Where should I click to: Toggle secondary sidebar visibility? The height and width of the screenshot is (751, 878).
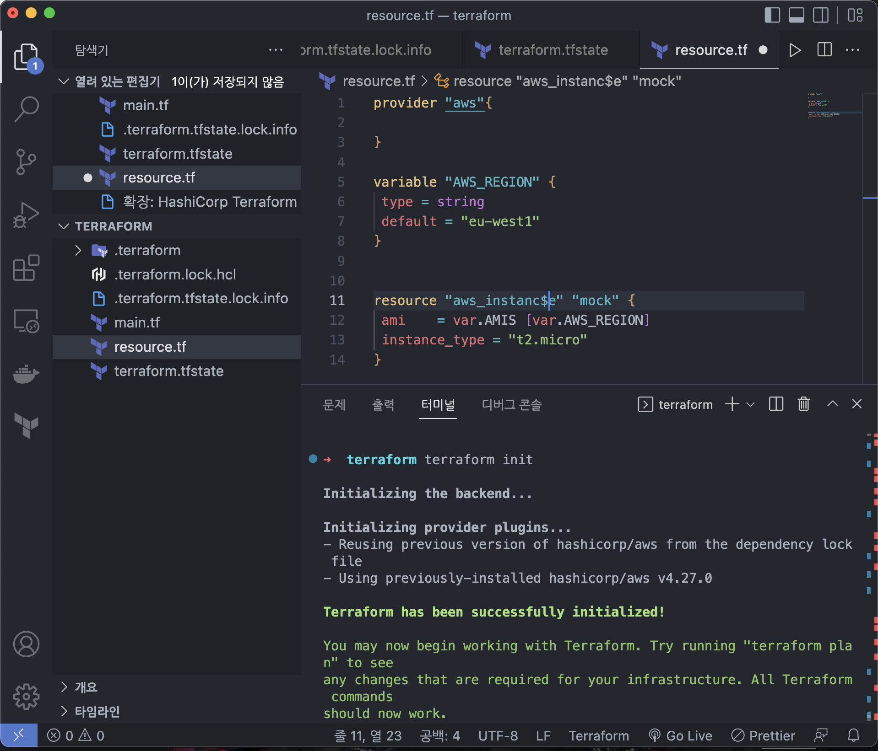pos(821,15)
